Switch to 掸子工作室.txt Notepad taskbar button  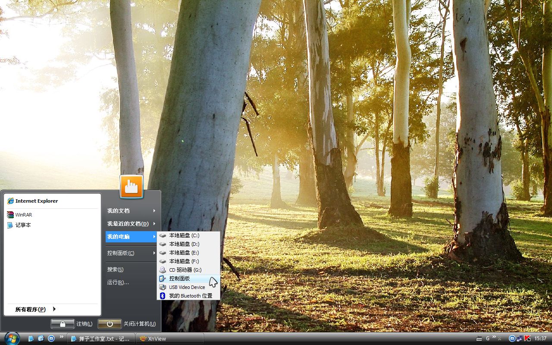tap(101, 339)
